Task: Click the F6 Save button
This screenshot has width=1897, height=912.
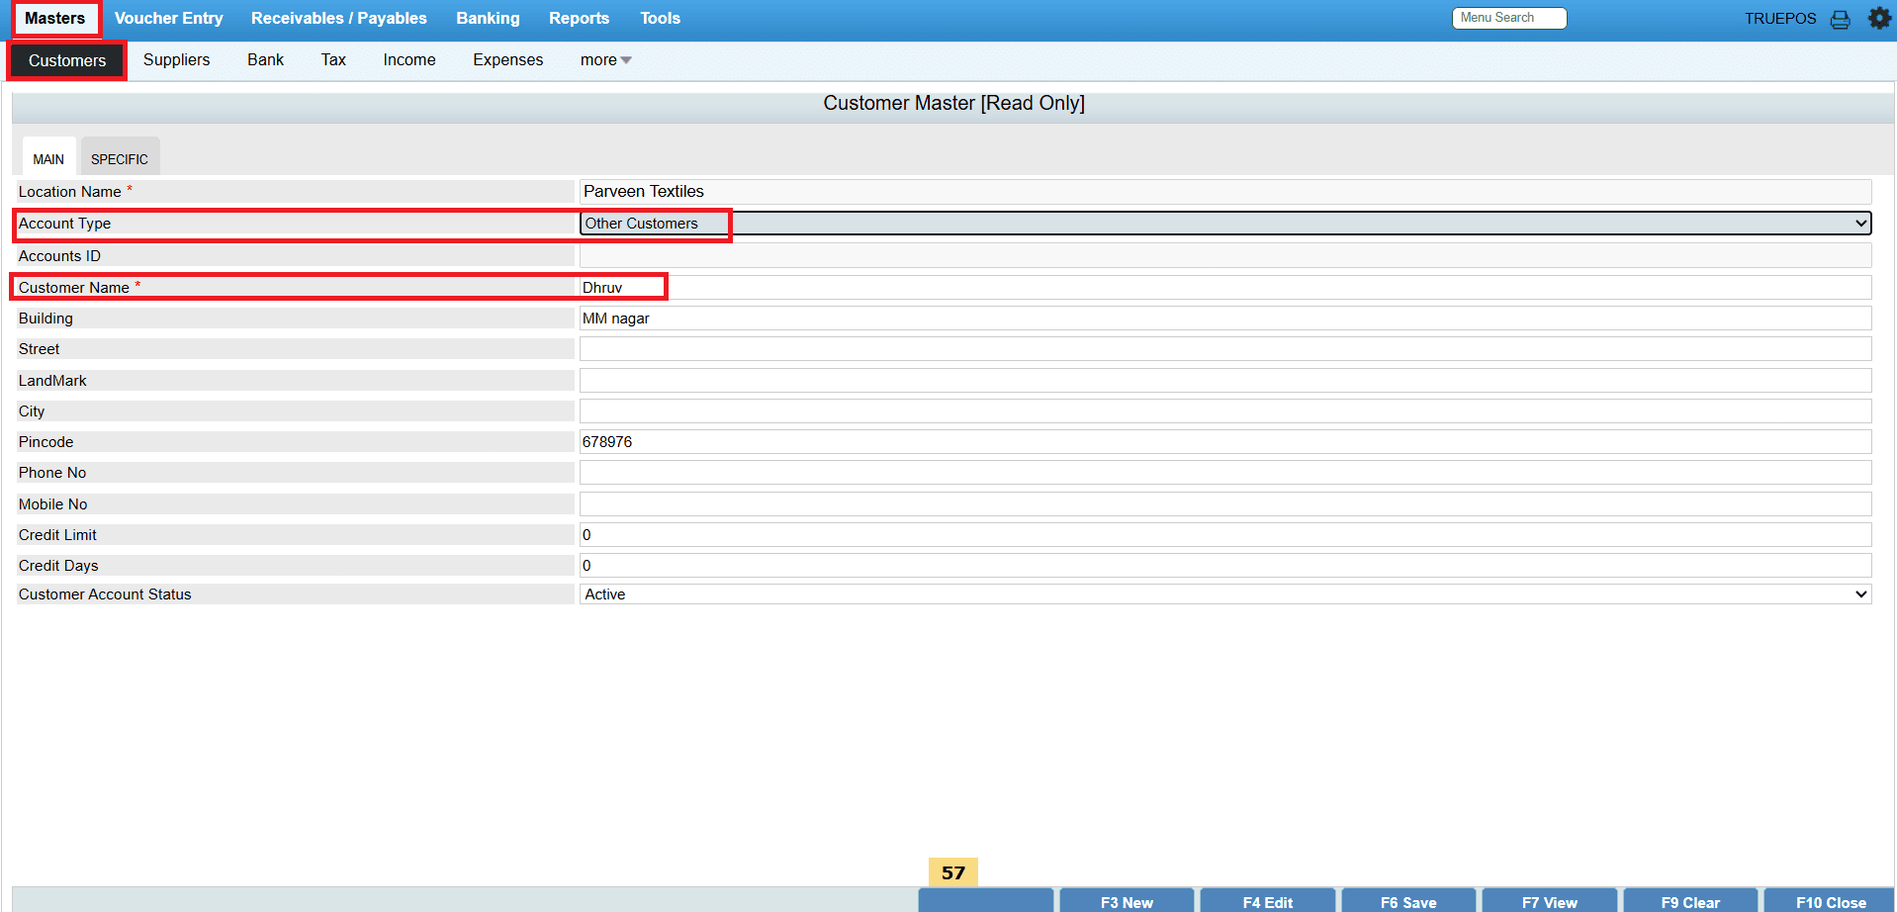Action: click(1408, 901)
